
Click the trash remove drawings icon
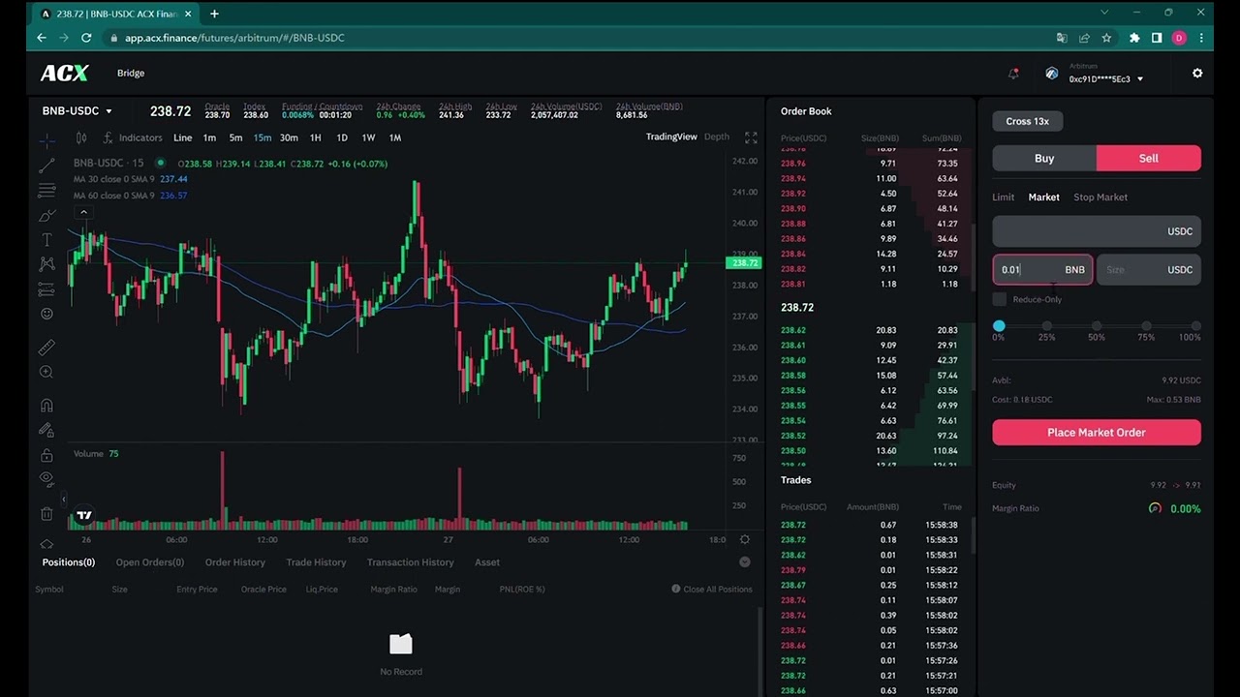[x=46, y=514]
